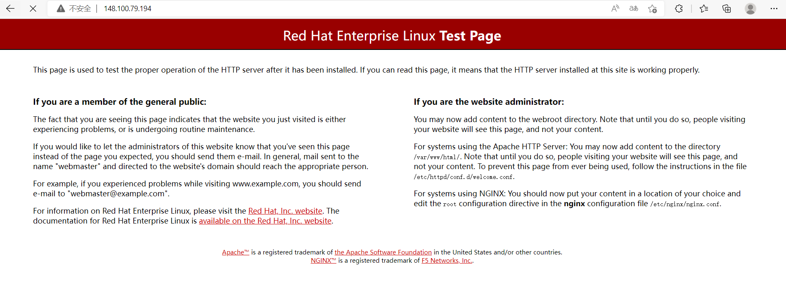Click the website administrator section heading
The height and width of the screenshot is (306, 786).
[489, 102]
